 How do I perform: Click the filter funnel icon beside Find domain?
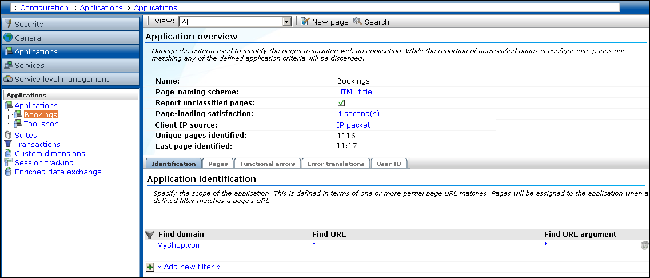pyautogui.click(x=150, y=235)
